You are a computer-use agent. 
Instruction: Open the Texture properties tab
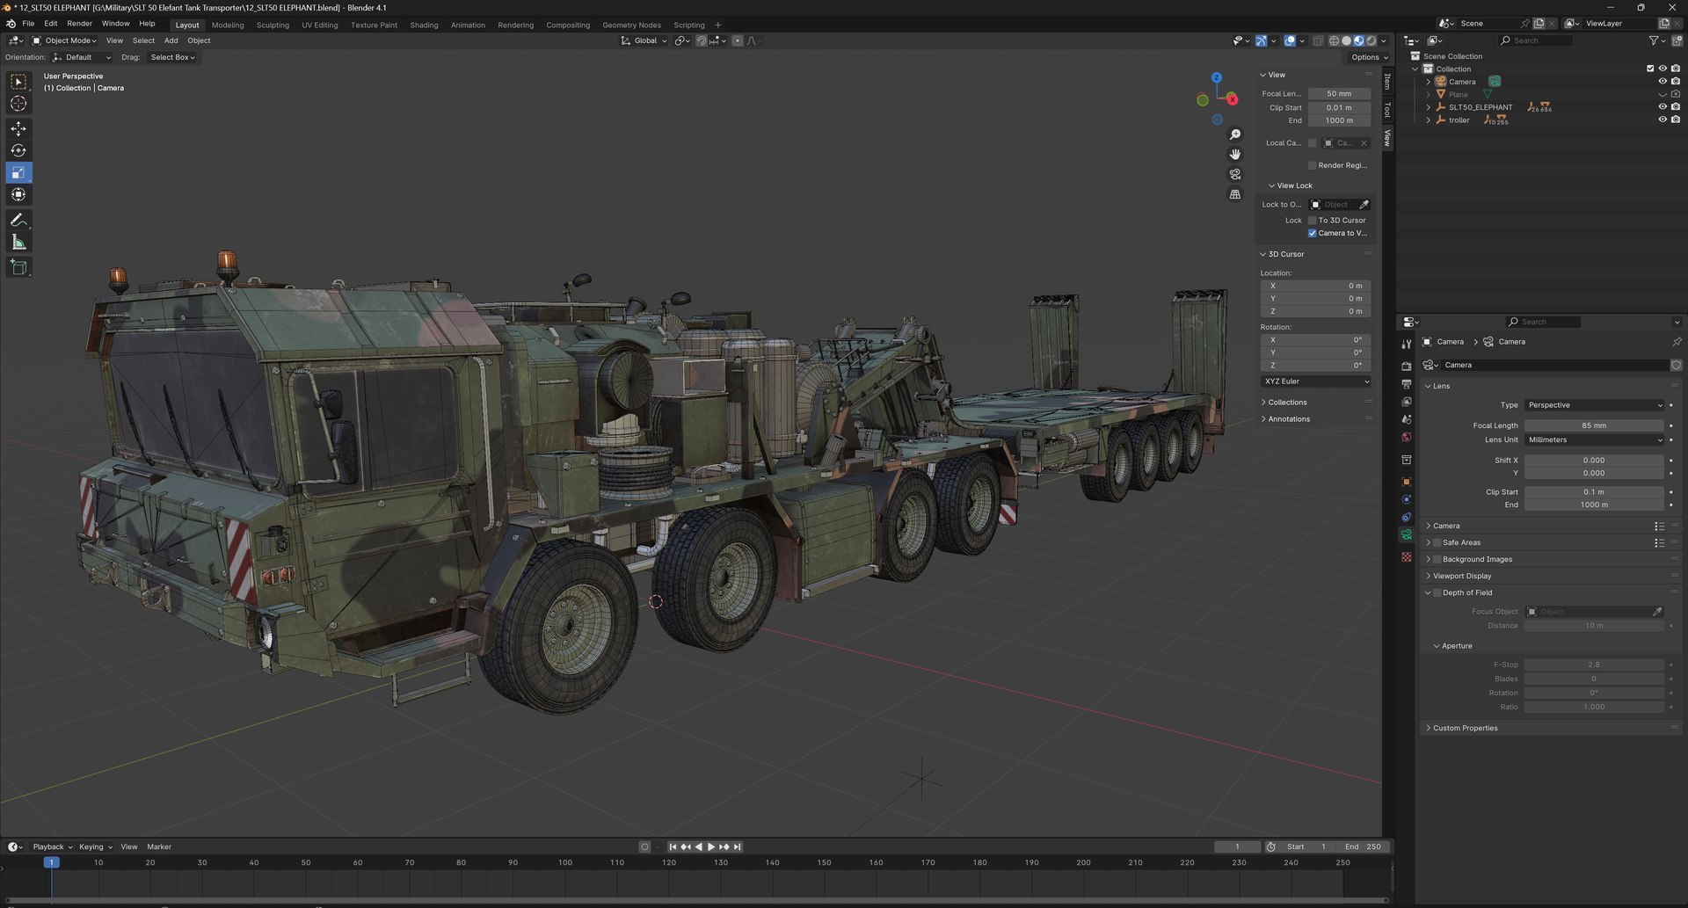1406,557
